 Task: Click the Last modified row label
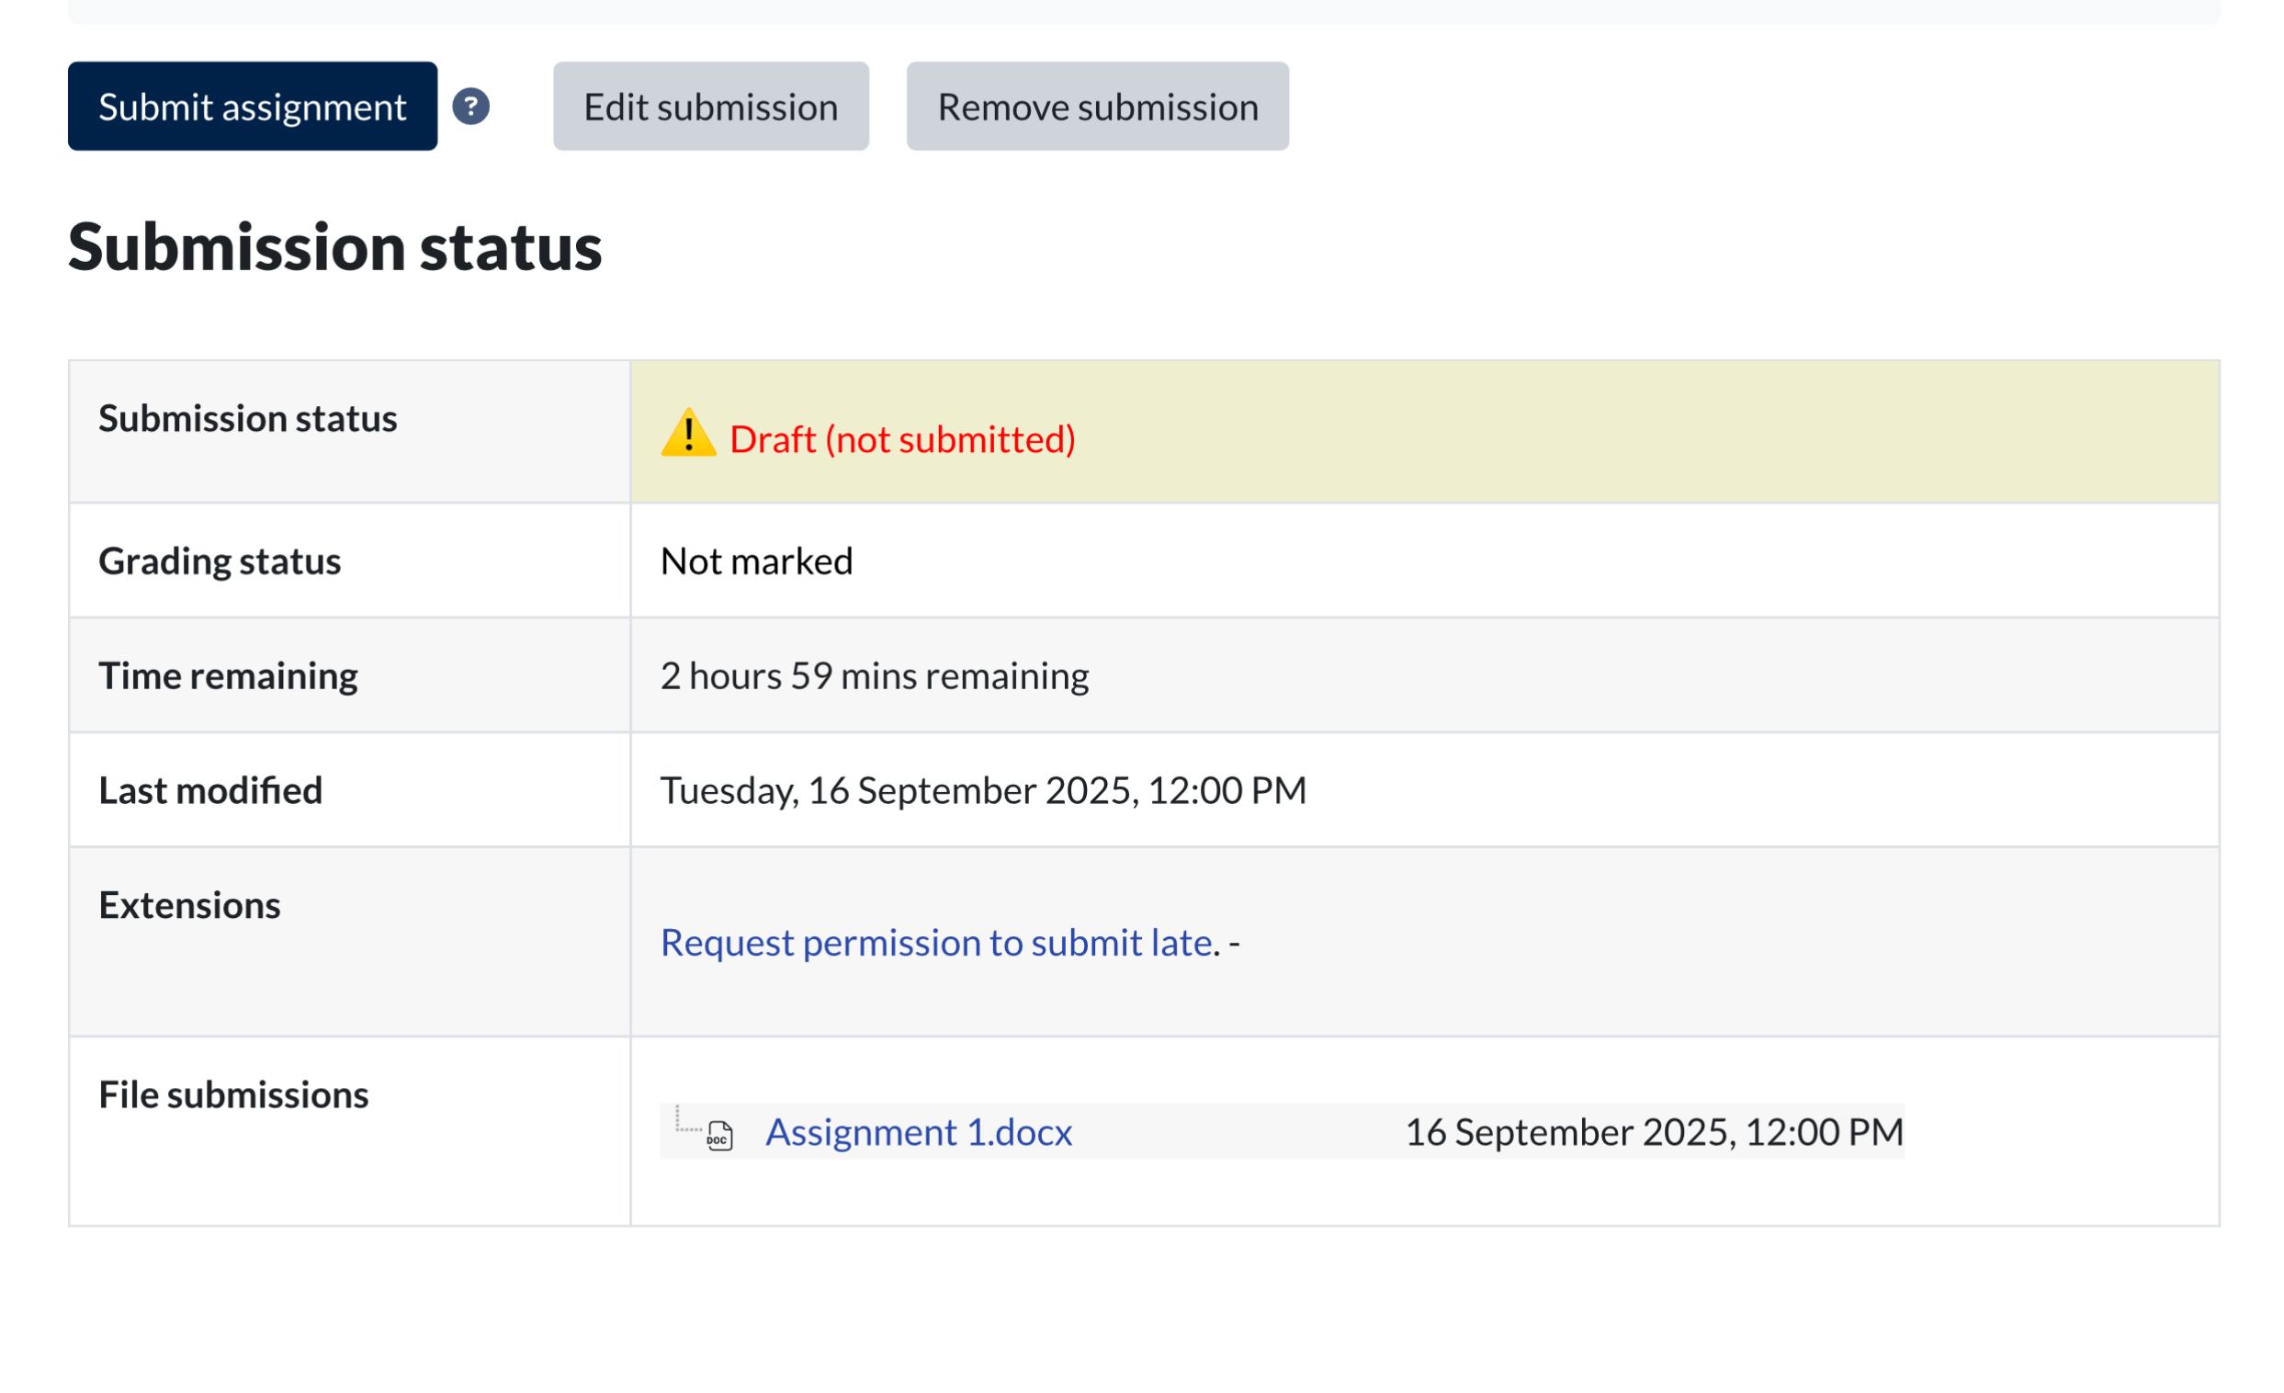tap(210, 790)
